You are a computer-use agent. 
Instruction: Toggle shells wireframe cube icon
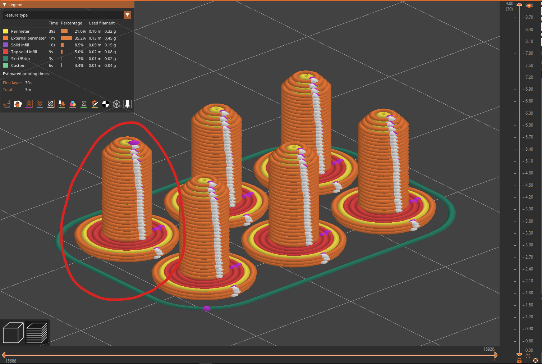click(116, 104)
